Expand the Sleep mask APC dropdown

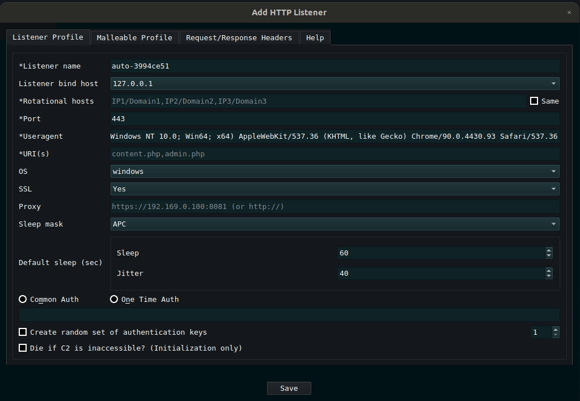335,224
